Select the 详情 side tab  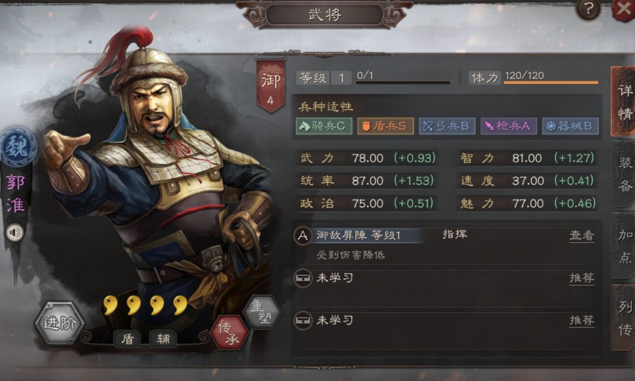(624, 102)
